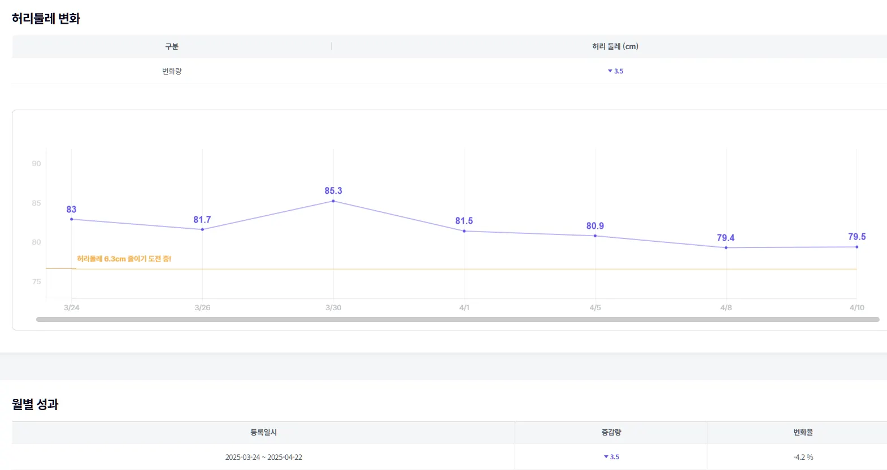Click the -4.2 % change rate cell
The height and width of the screenshot is (470, 887).
tap(803, 457)
